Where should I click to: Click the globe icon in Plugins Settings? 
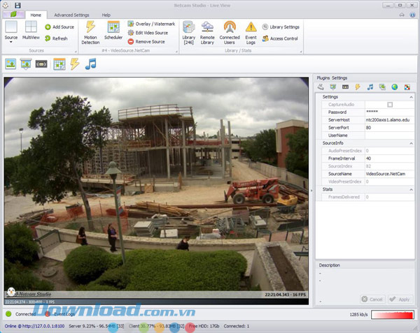(394, 87)
